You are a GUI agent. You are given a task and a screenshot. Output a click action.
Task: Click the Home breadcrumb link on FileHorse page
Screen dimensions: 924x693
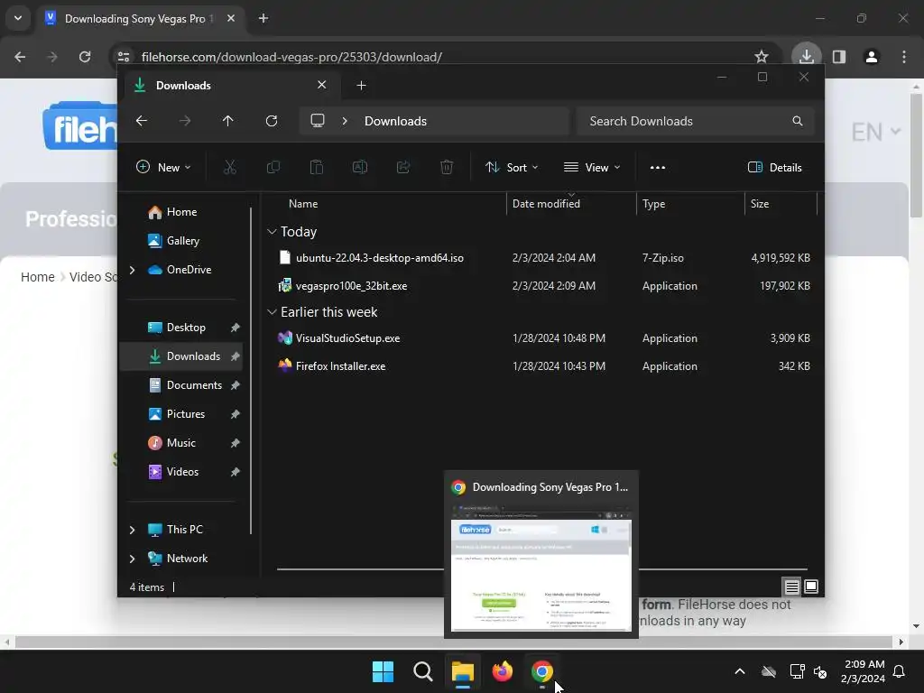click(x=38, y=277)
